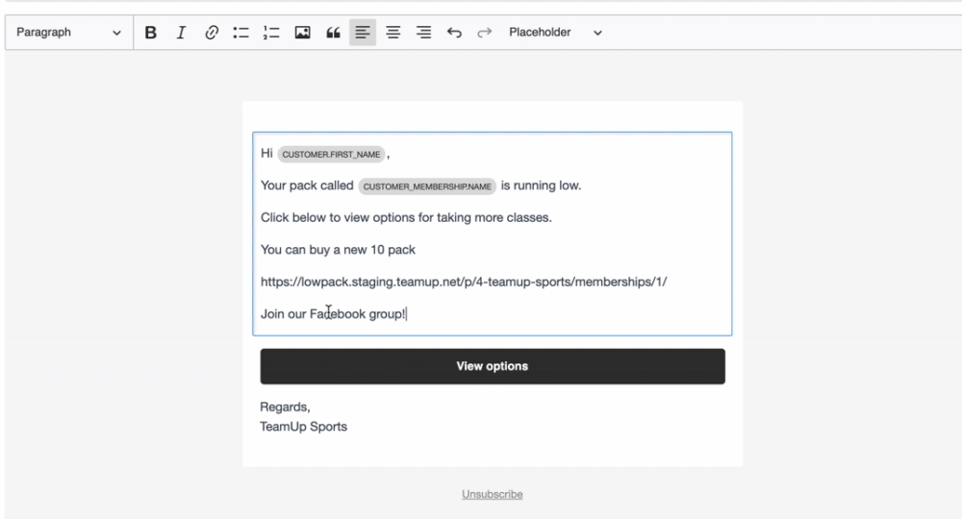Viewport: 962px width, 519px height.
Task: Open the Paragraph style dropdown
Action: coord(69,33)
